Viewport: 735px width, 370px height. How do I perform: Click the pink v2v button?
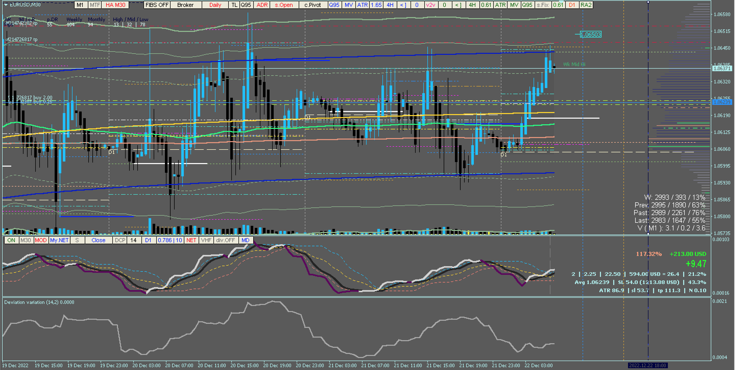(430, 5)
